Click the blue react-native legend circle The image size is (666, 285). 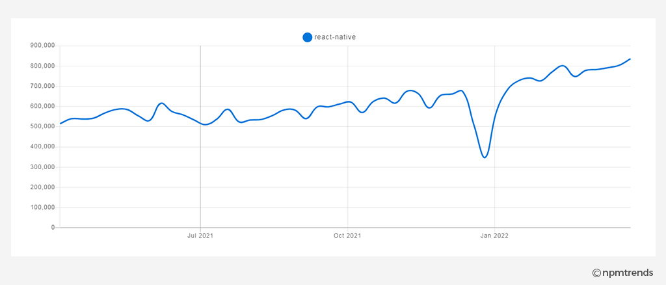click(307, 37)
